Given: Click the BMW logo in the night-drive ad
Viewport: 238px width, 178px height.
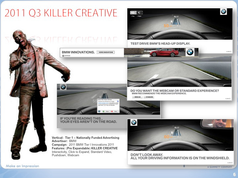Looking at the screenshot, I should click(x=223, y=12).
